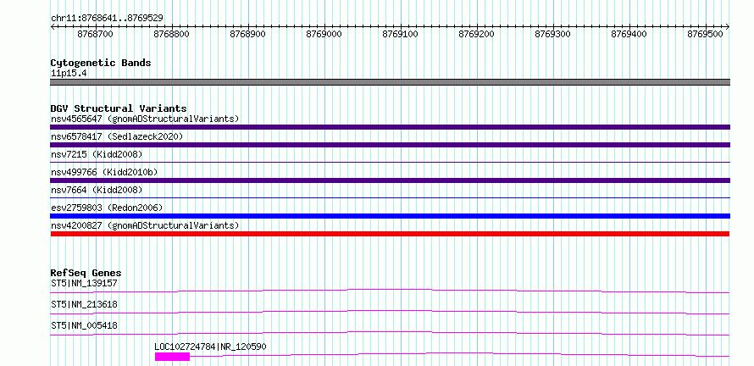Viewport: 754px width, 366px height.
Task: Click the purple bar under nsv6578417
Action: (x=390, y=145)
